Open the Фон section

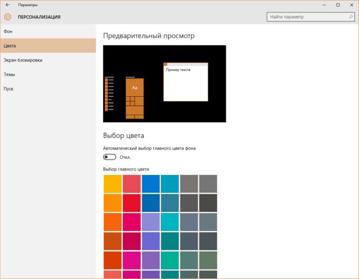click(48, 31)
